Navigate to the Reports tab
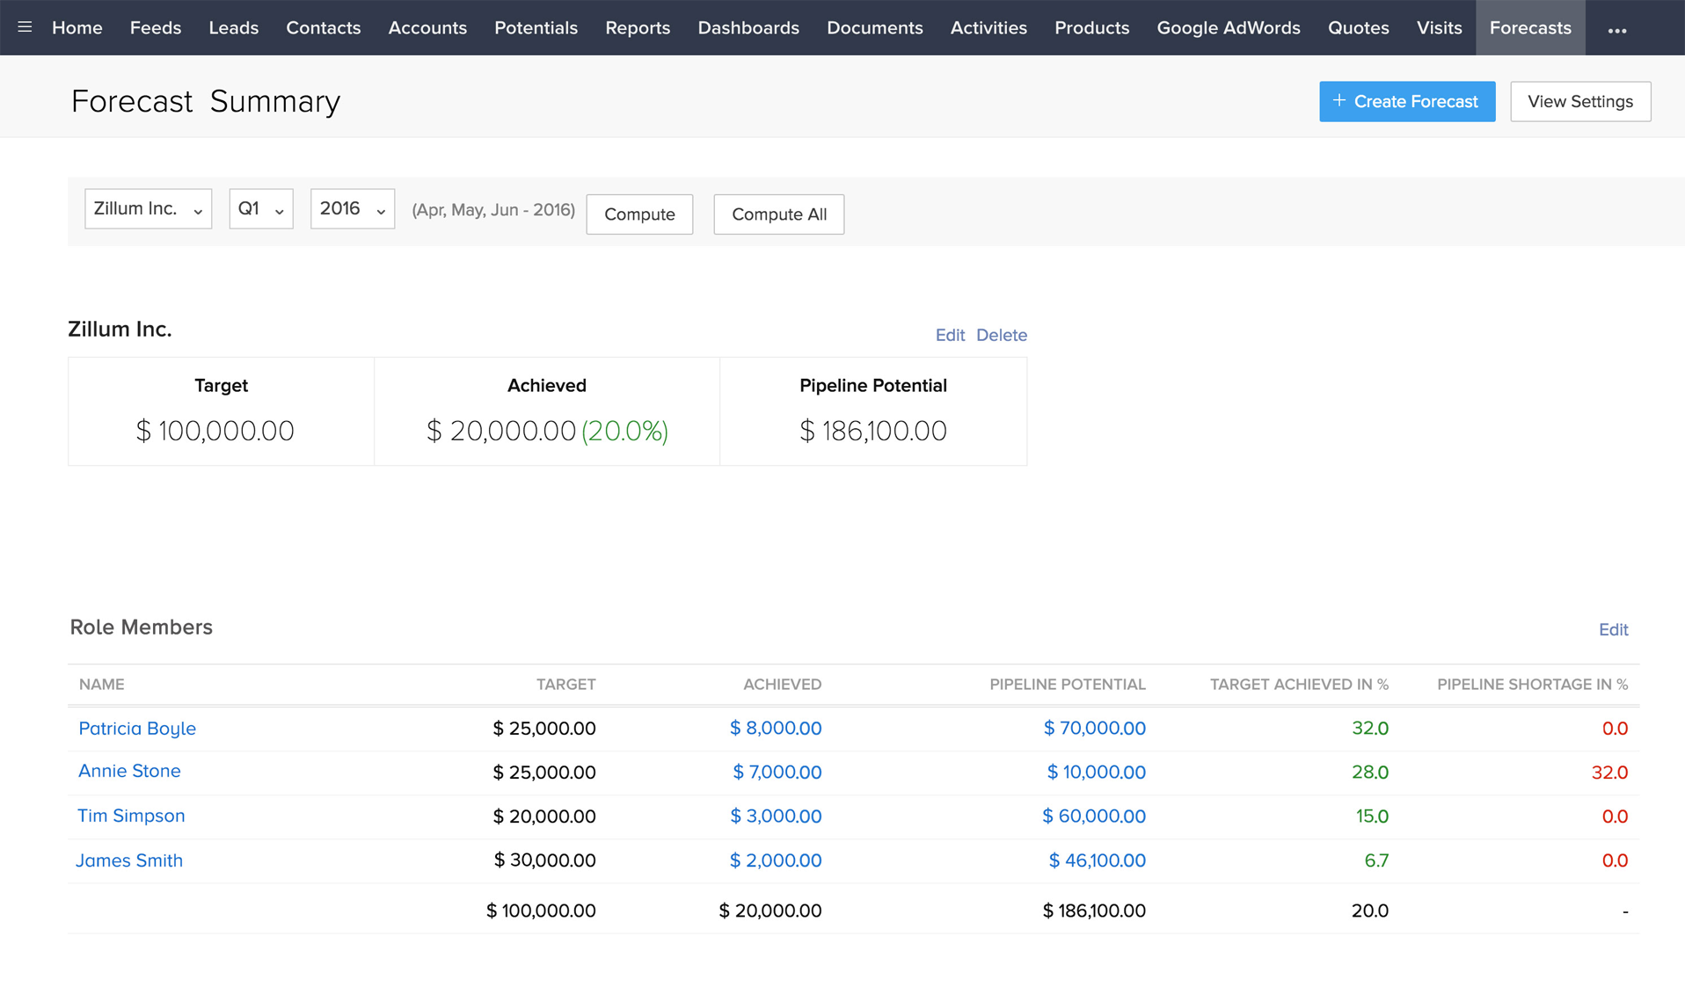 [637, 28]
